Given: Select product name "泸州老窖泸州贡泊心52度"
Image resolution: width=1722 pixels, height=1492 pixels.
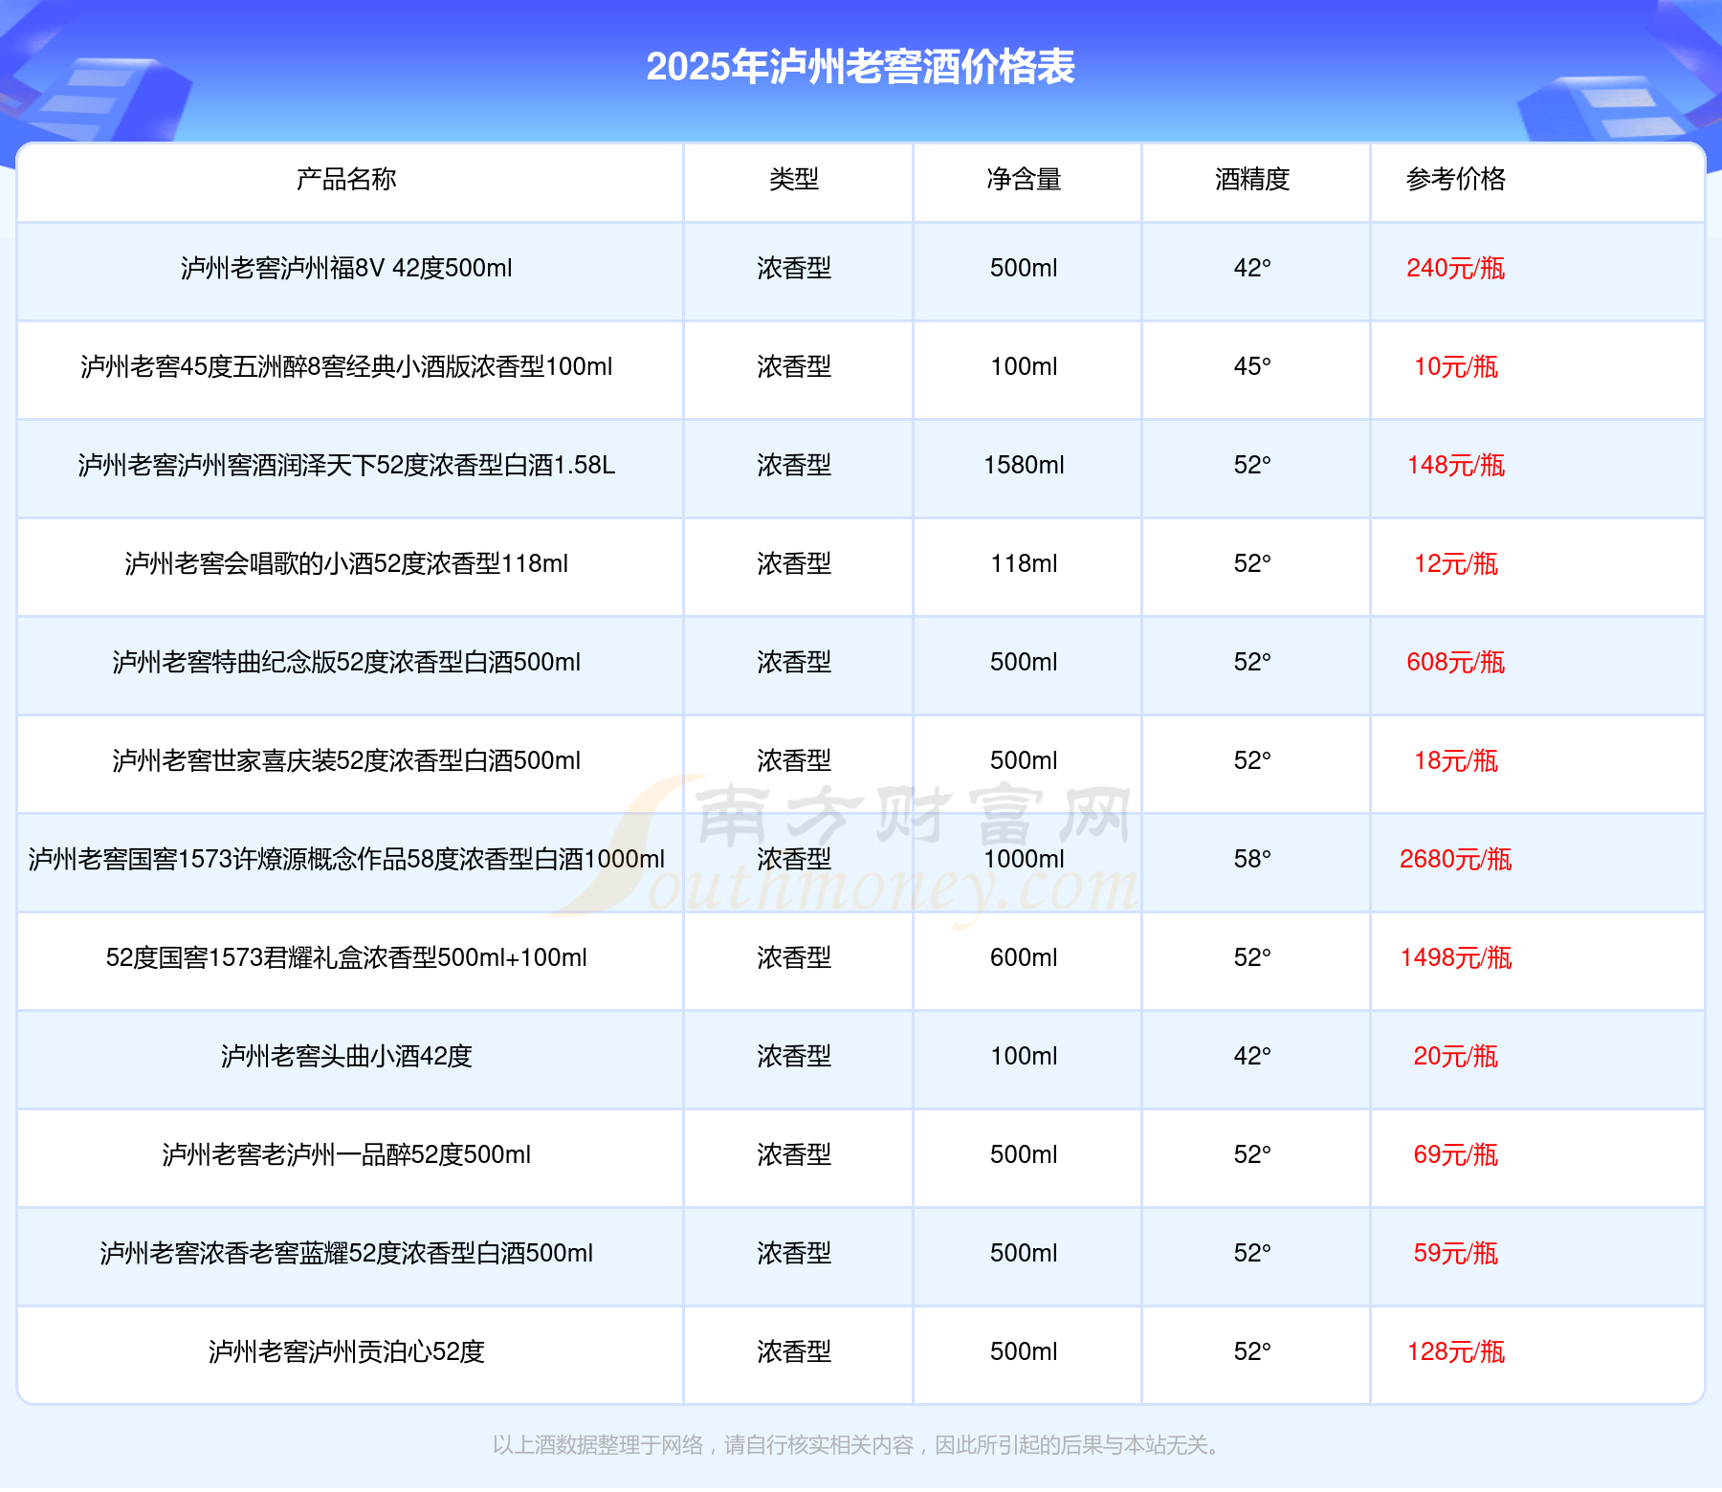Looking at the screenshot, I should point(346,1351).
